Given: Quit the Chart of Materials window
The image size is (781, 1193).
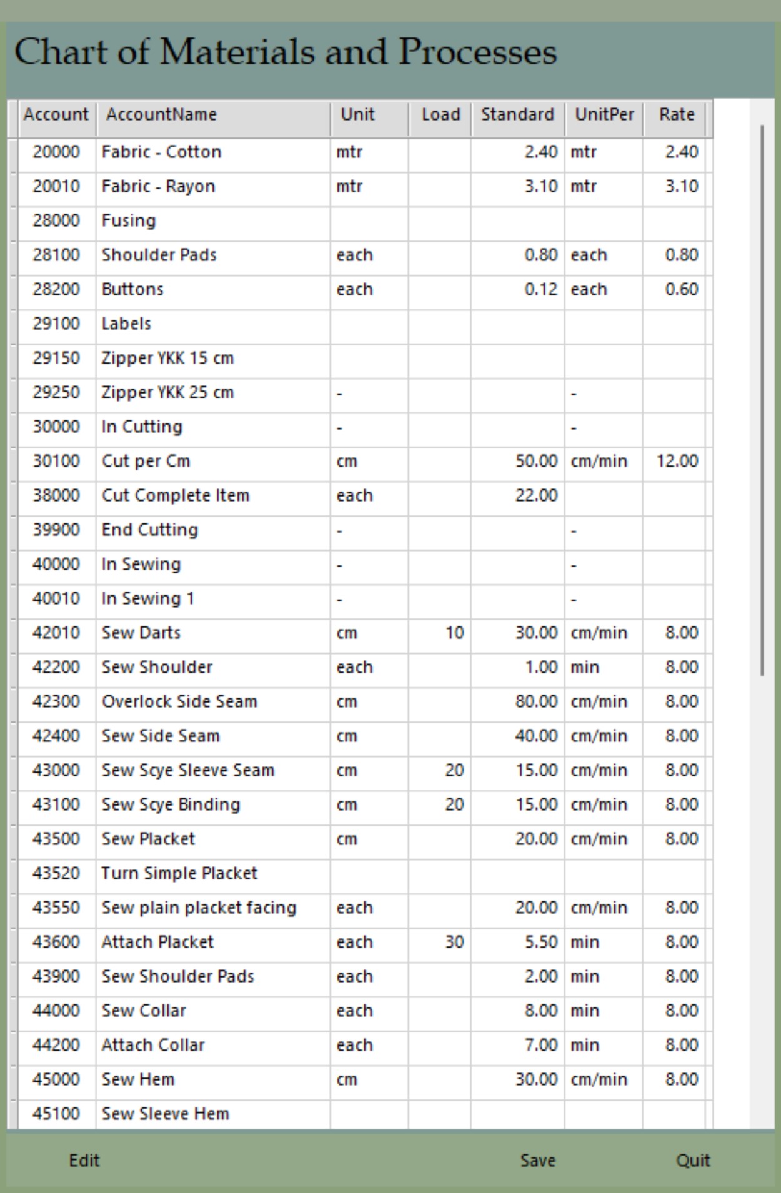Looking at the screenshot, I should pos(693,1161).
